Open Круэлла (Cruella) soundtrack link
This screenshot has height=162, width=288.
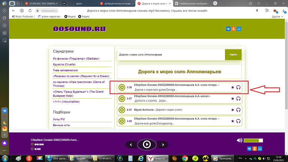(64, 64)
